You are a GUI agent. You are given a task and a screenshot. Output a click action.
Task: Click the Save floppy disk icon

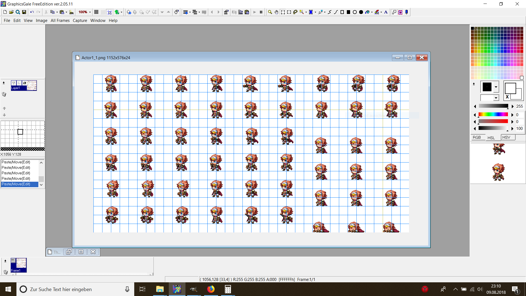click(x=24, y=12)
